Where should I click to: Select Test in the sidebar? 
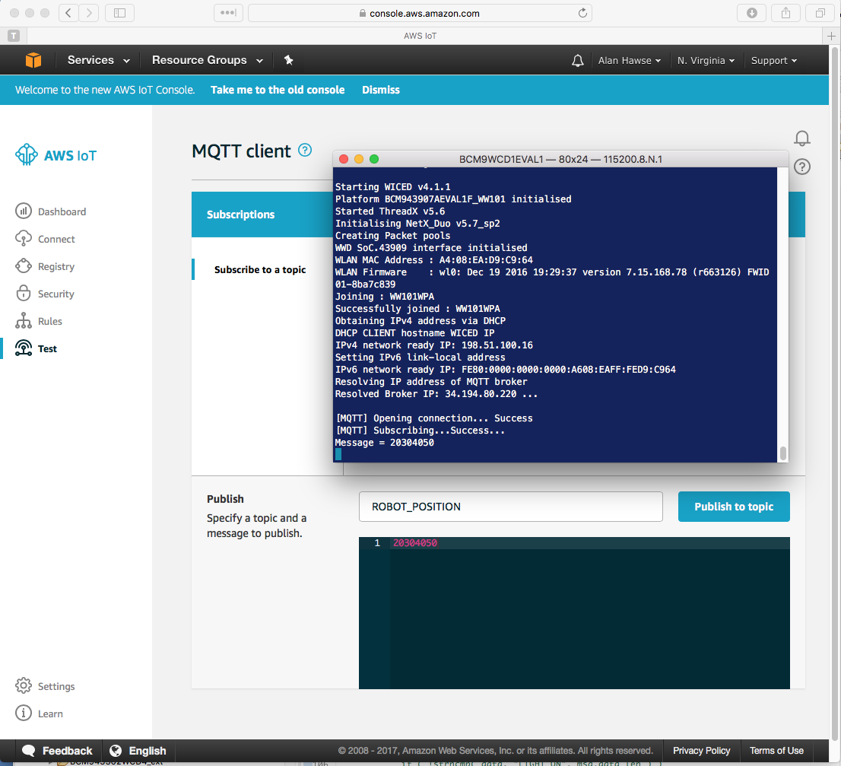[47, 348]
